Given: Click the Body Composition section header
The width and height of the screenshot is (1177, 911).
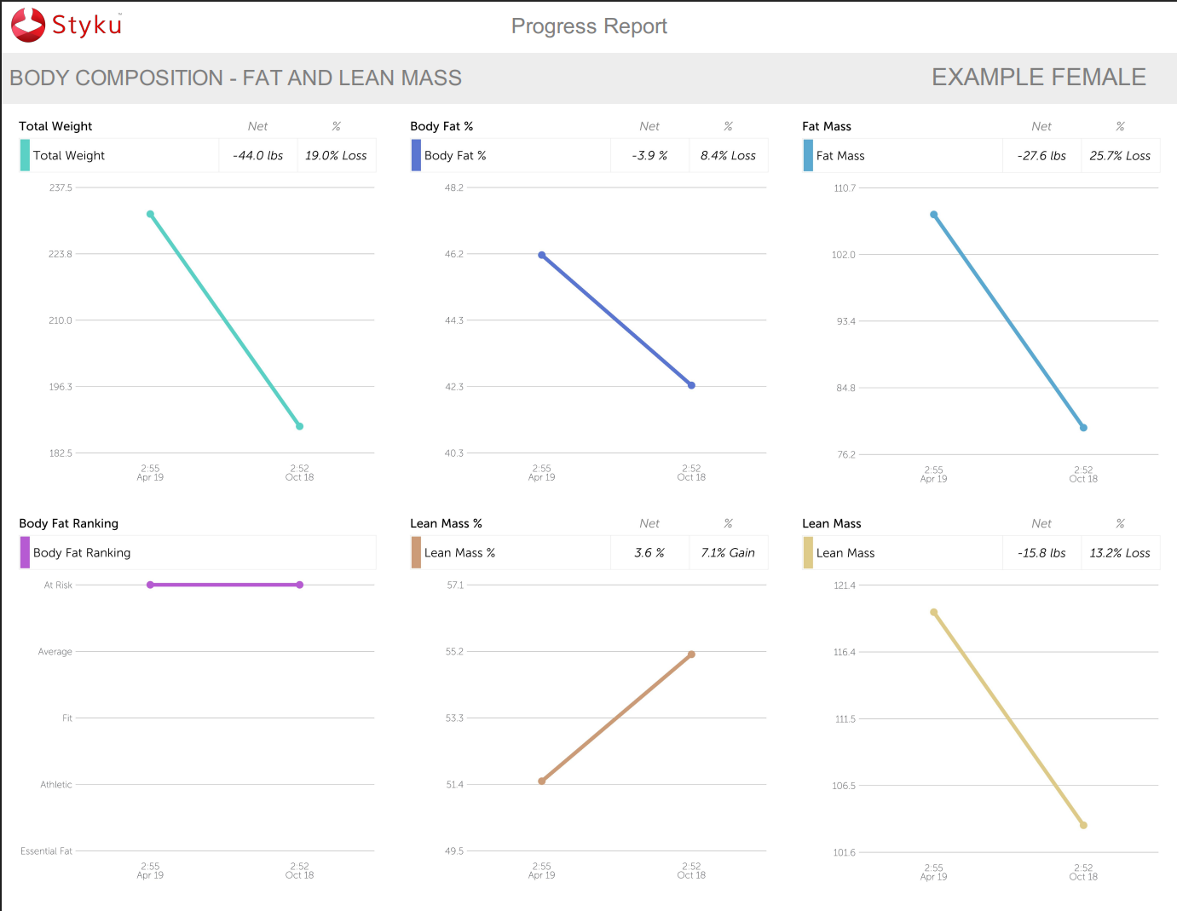Looking at the screenshot, I should 235,78.
